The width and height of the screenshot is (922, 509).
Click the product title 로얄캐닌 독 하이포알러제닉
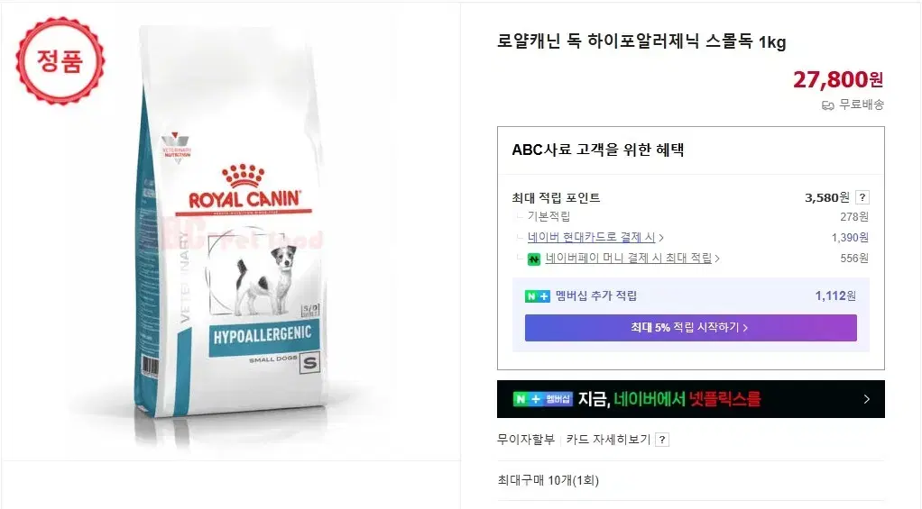pos(641,41)
